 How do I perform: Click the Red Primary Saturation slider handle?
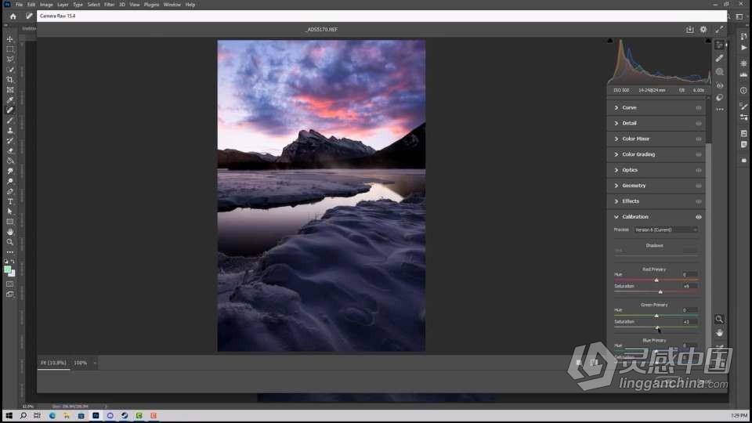click(660, 291)
